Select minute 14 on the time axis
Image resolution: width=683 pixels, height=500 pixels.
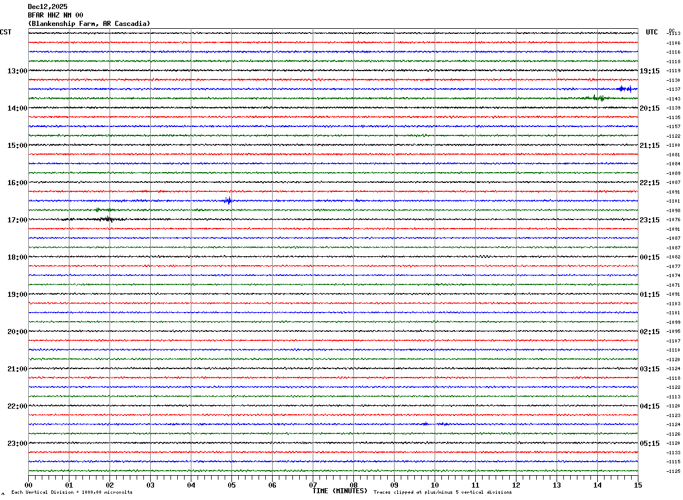[597, 485]
